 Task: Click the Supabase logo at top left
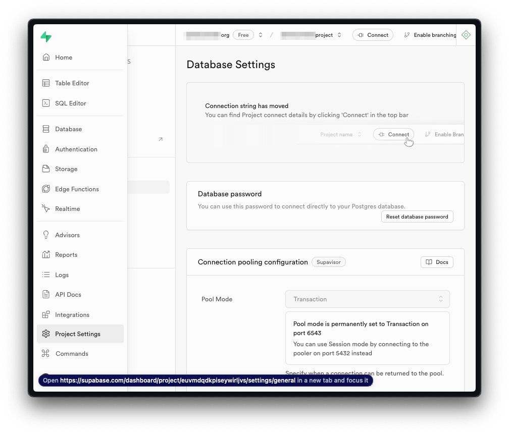(x=46, y=37)
